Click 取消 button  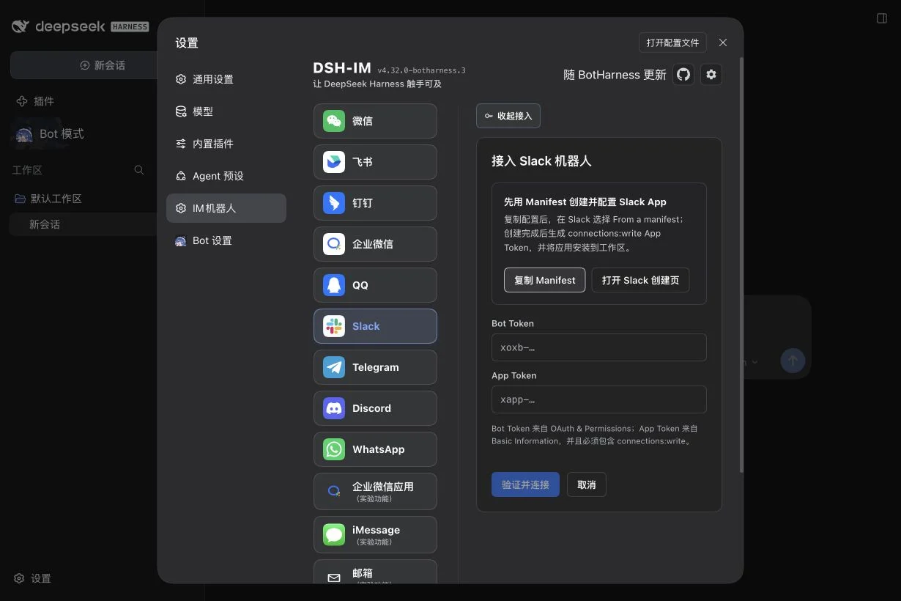587,484
